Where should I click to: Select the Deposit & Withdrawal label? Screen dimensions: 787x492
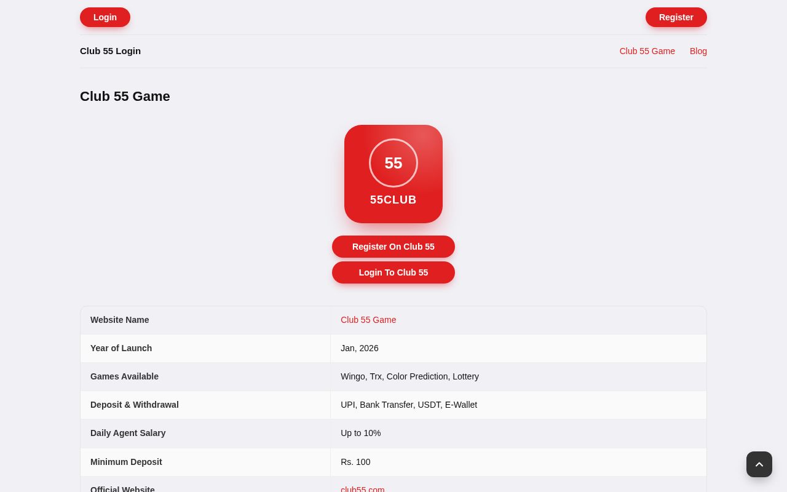(x=135, y=405)
